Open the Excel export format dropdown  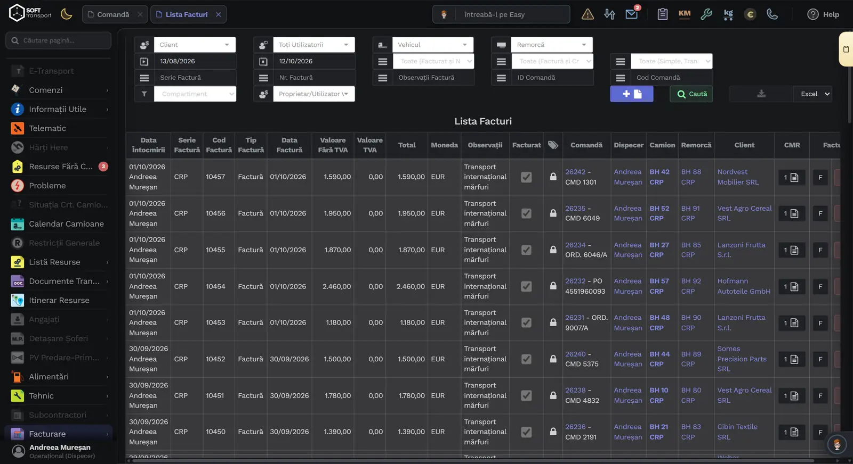point(813,94)
